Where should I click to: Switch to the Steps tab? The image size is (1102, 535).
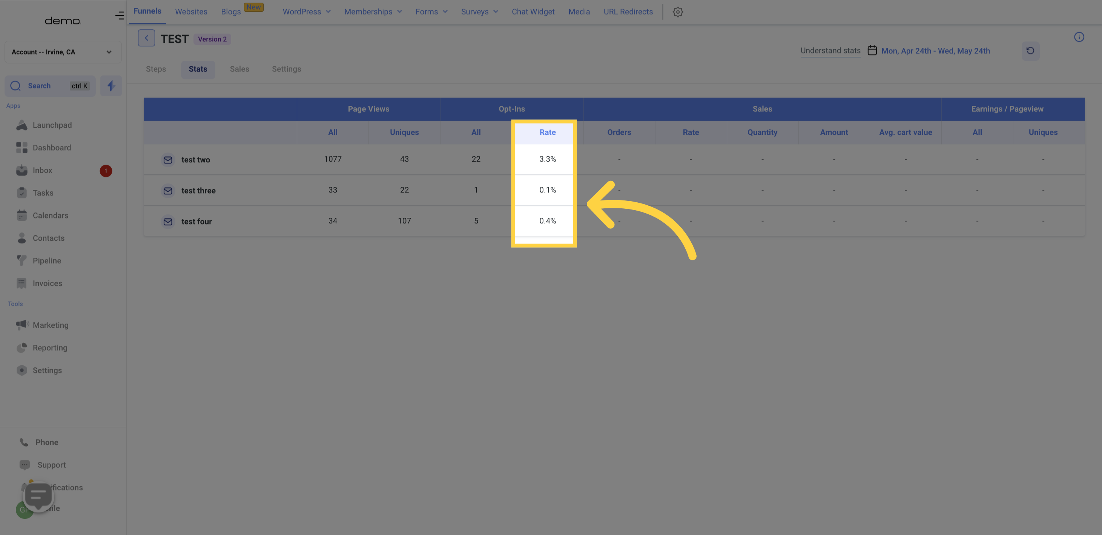coord(156,69)
